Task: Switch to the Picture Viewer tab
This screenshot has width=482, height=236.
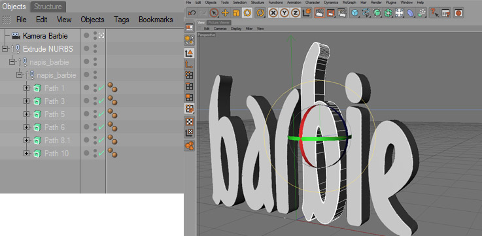Action: 219,22
